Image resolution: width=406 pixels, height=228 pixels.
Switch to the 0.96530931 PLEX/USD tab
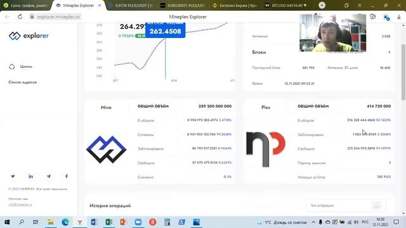[183, 6]
